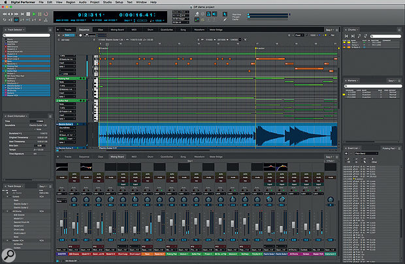Image resolution: width=405 pixels, height=264 pixels.
Task: Open the Track Groups panel dropdown
Action: [15, 186]
